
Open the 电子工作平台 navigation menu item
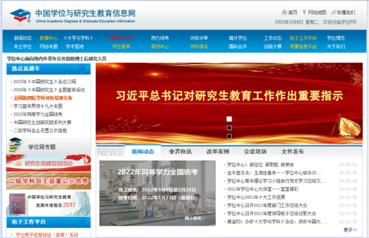(x=303, y=38)
